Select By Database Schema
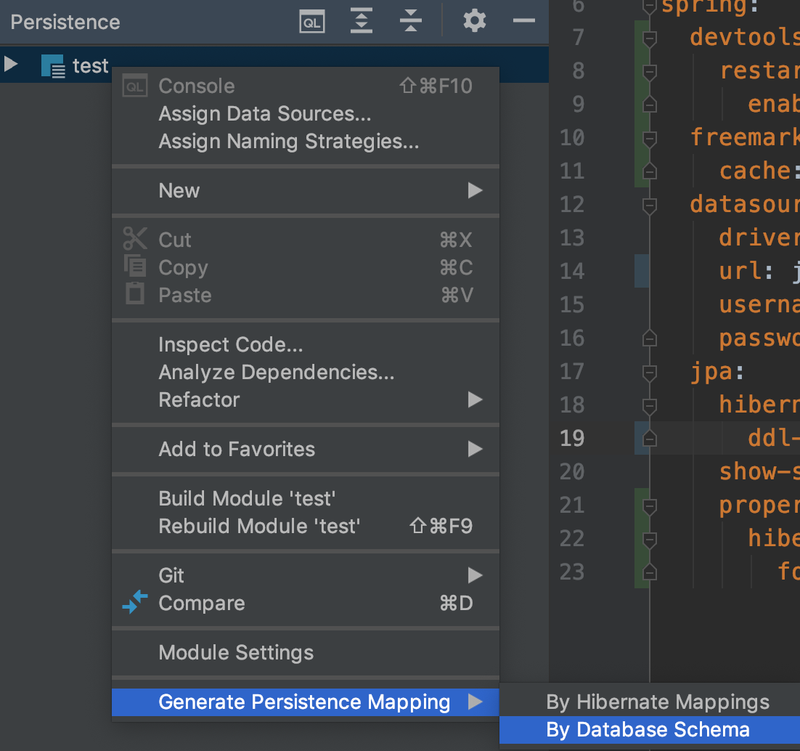This screenshot has height=751, width=800. [648, 730]
